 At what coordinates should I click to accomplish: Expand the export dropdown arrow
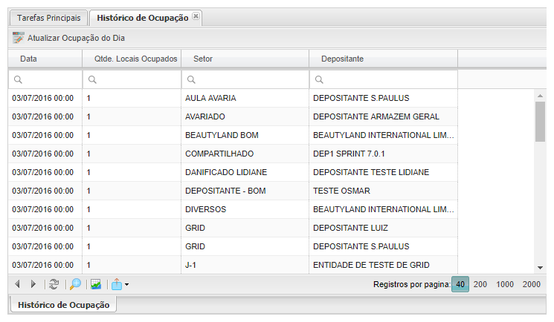point(127,285)
